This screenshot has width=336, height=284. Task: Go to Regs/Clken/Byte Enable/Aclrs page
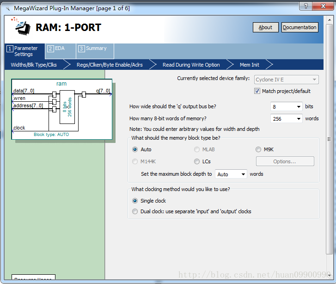coord(110,65)
